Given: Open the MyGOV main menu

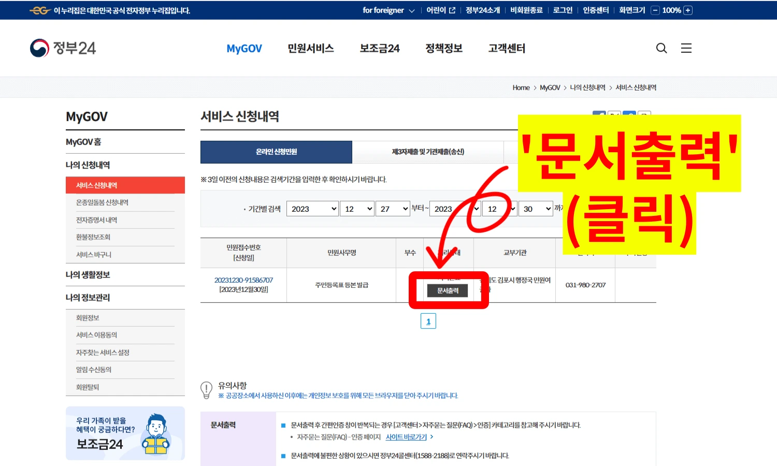Looking at the screenshot, I should [244, 49].
